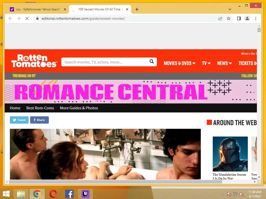Screen dimensions: 266x199
Task: Launch Opera from the taskbar
Action: (53, 194)
